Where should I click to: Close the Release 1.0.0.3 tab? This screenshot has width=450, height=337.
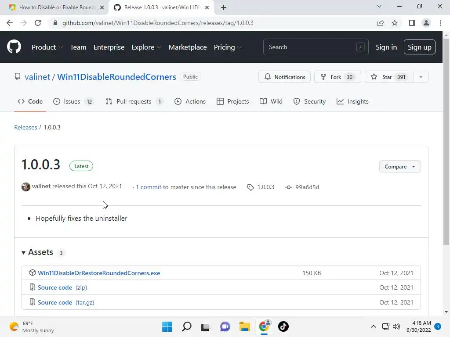pyautogui.click(x=207, y=7)
